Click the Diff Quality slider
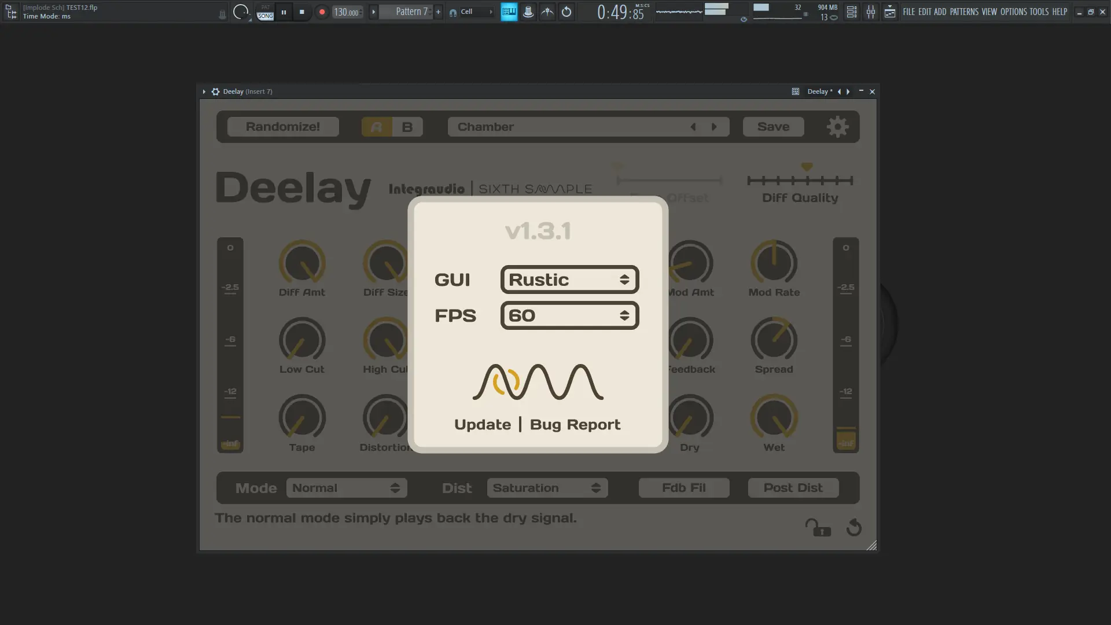1111x625 pixels. (800, 181)
